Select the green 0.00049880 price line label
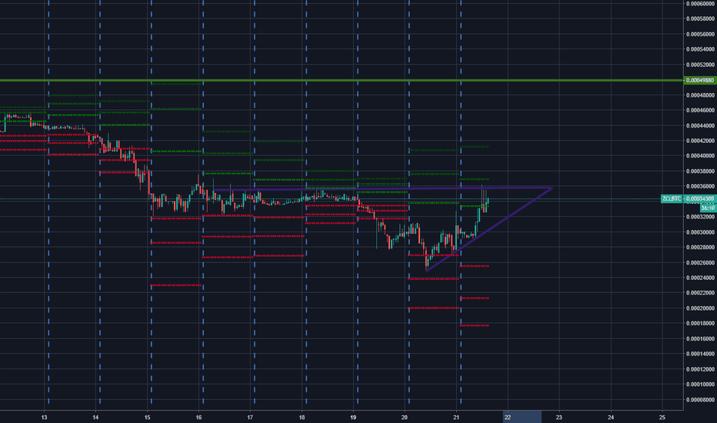Image resolution: width=717 pixels, height=423 pixels. tap(699, 80)
